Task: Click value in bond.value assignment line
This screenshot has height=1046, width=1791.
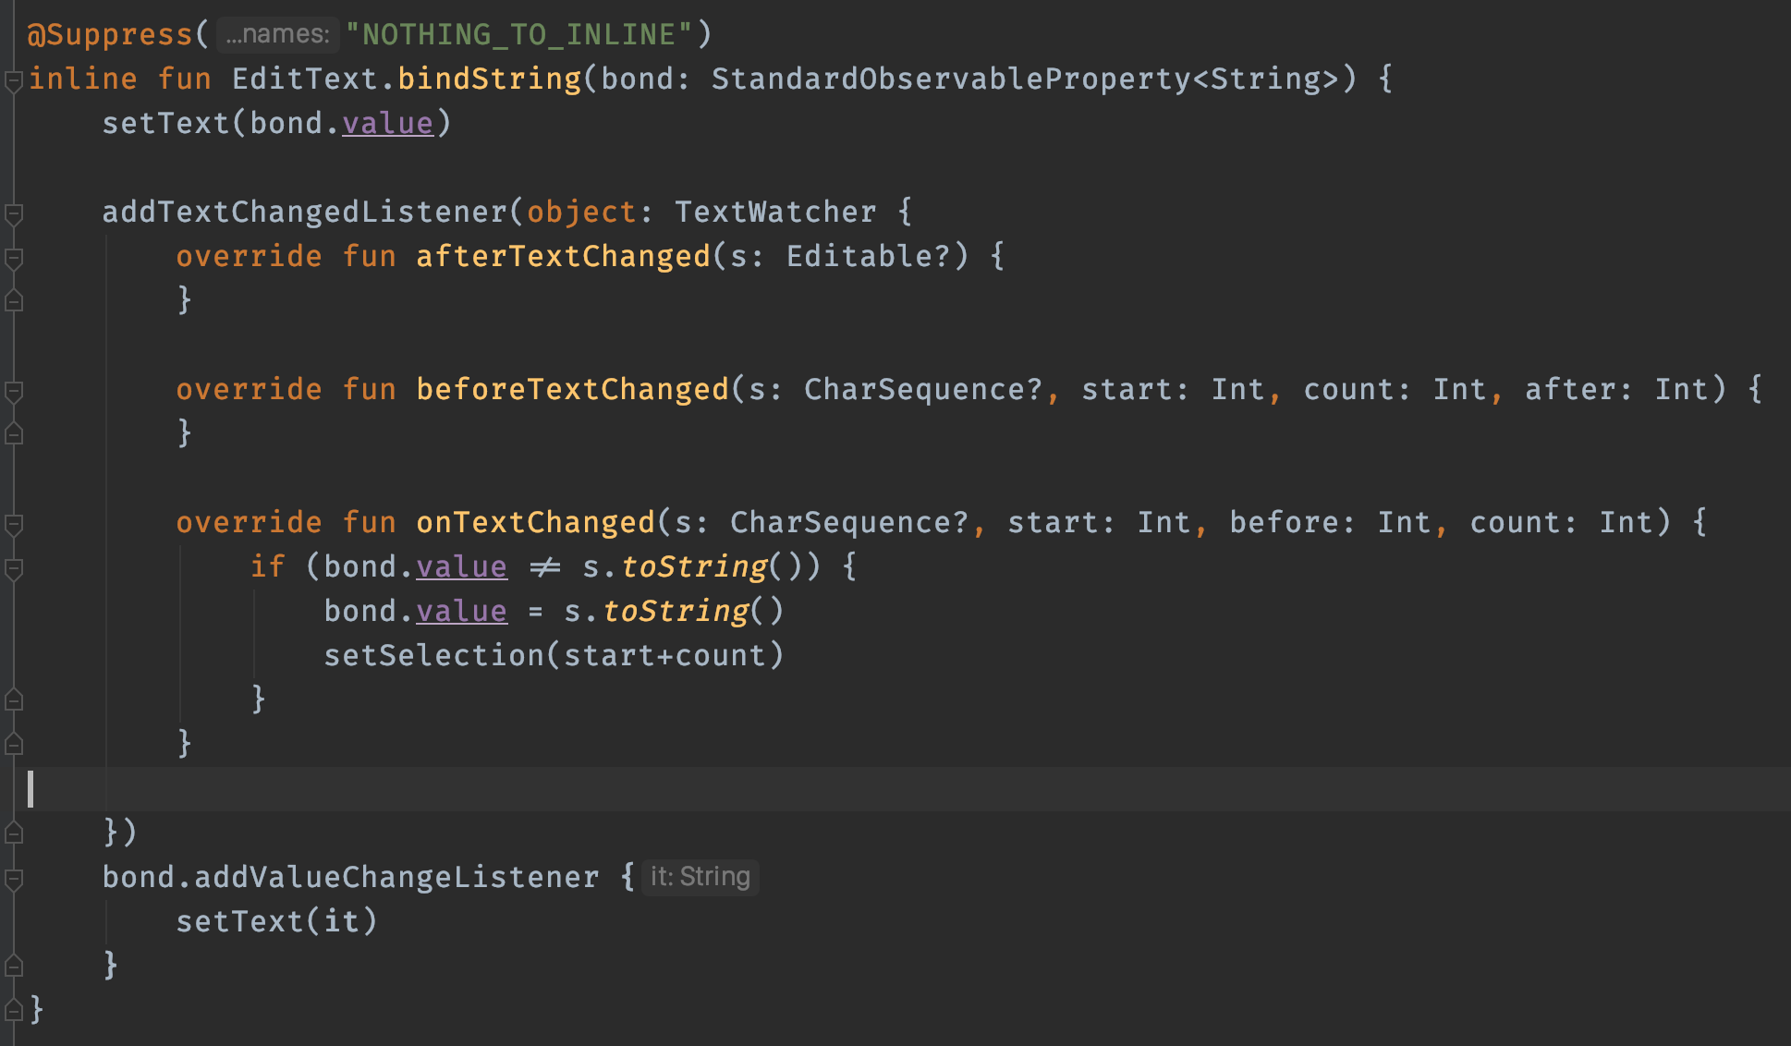Action: coord(461,611)
